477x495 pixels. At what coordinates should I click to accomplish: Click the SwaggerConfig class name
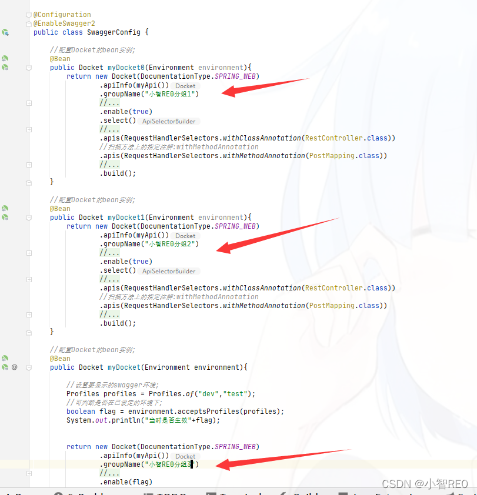point(114,32)
